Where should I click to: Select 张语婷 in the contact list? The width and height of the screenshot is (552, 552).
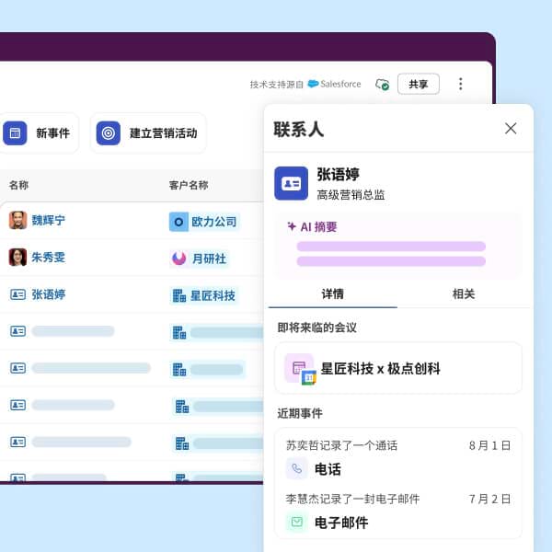pos(49,294)
